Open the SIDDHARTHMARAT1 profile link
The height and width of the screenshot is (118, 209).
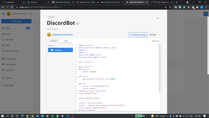[x=62, y=35]
